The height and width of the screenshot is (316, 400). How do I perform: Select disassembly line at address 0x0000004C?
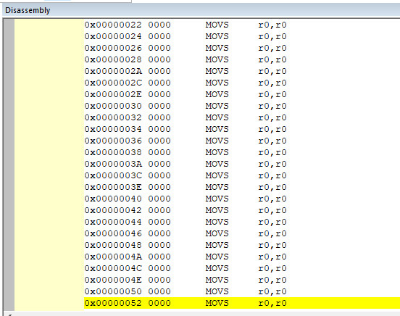[242, 268]
